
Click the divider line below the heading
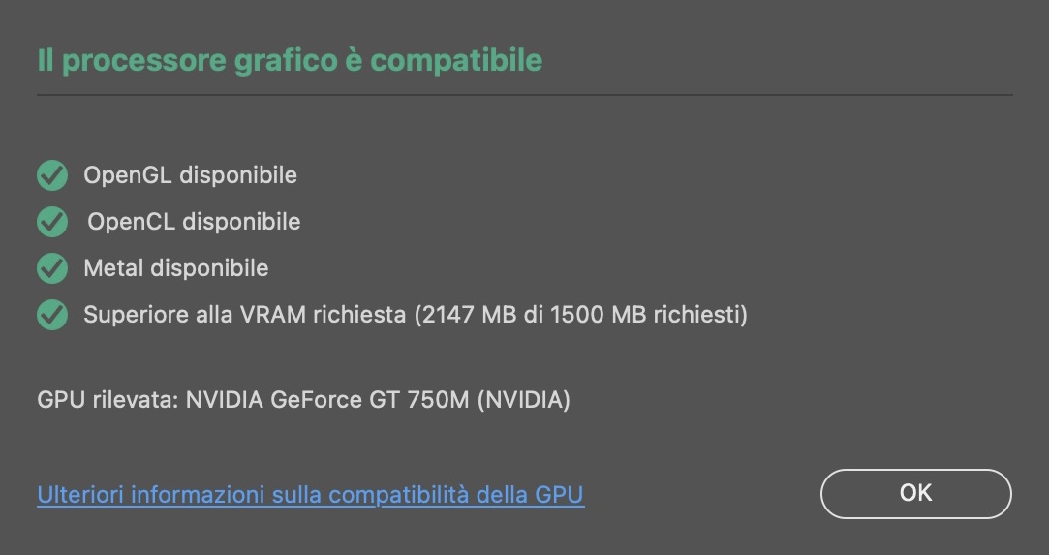(x=525, y=95)
